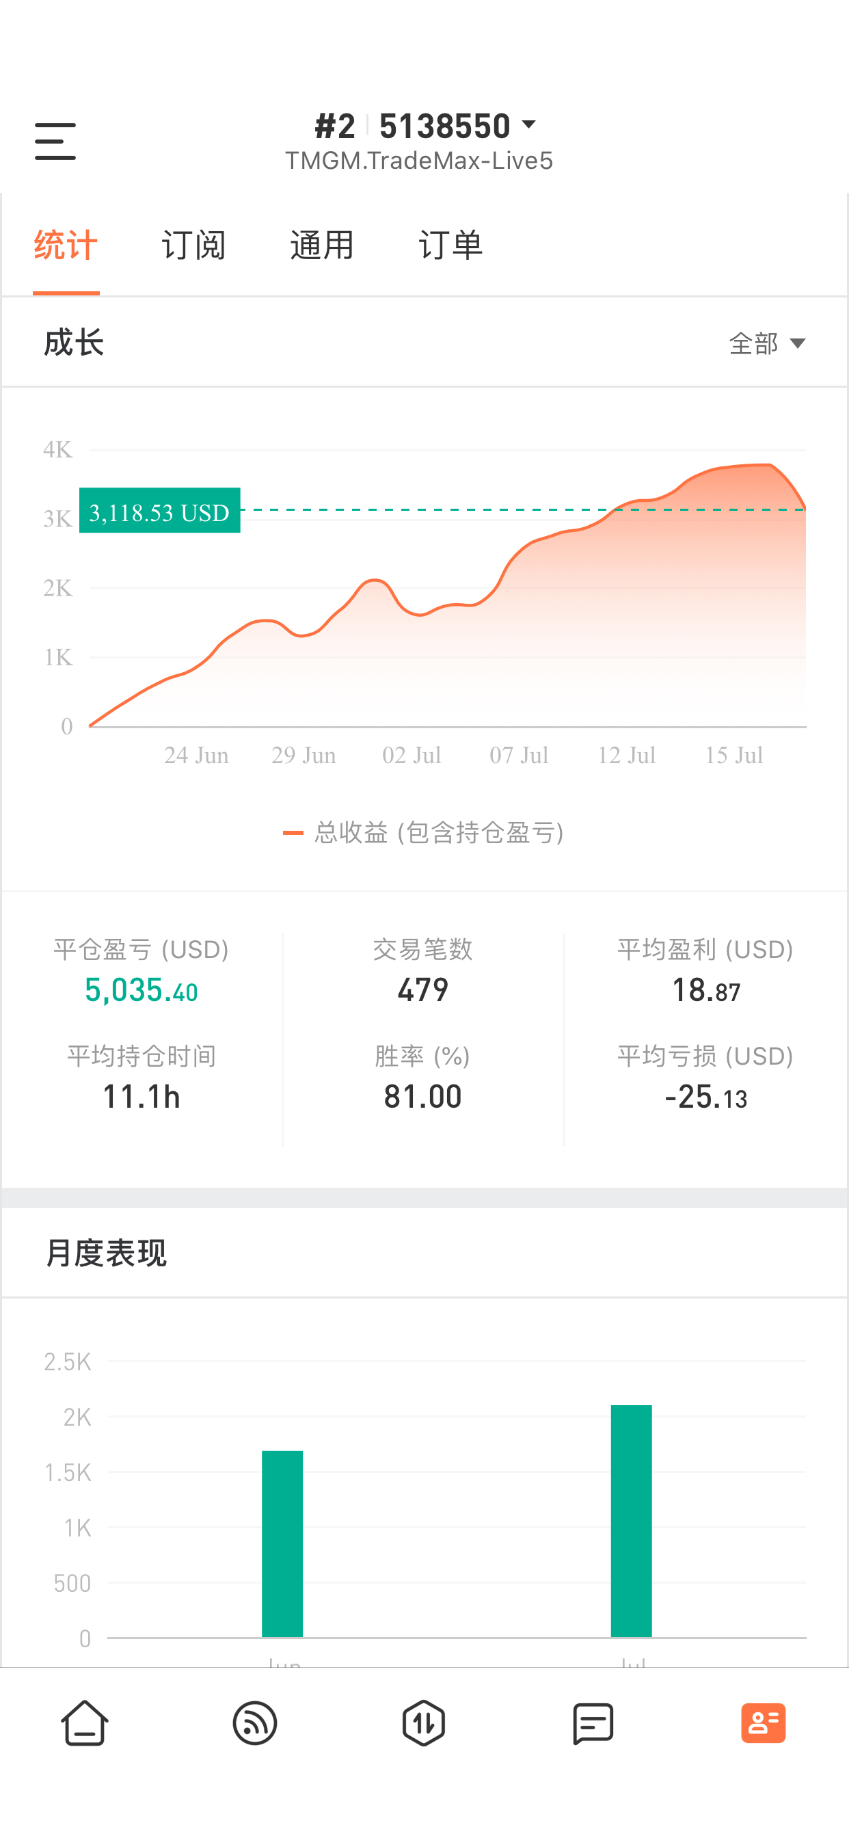Toggle the 总收益 legend series
Viewport: 849px width, 1838px height.
[424, 833]
